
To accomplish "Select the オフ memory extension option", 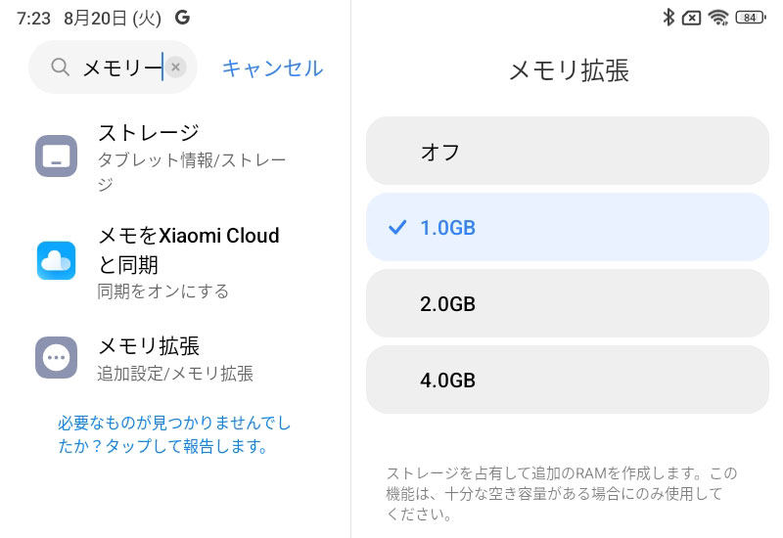I will point(568,152).
